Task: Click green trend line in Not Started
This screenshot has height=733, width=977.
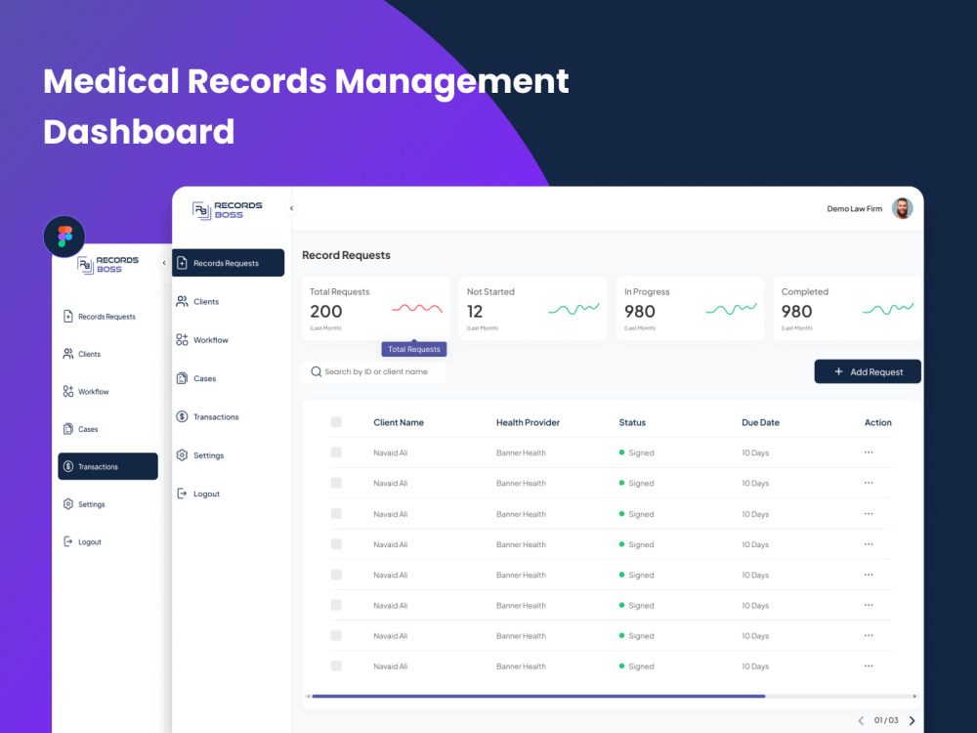Action: [x=573, y=308]
